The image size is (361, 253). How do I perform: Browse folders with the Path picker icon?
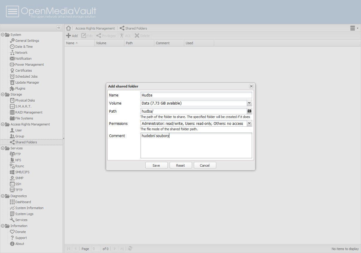[249, 111]
